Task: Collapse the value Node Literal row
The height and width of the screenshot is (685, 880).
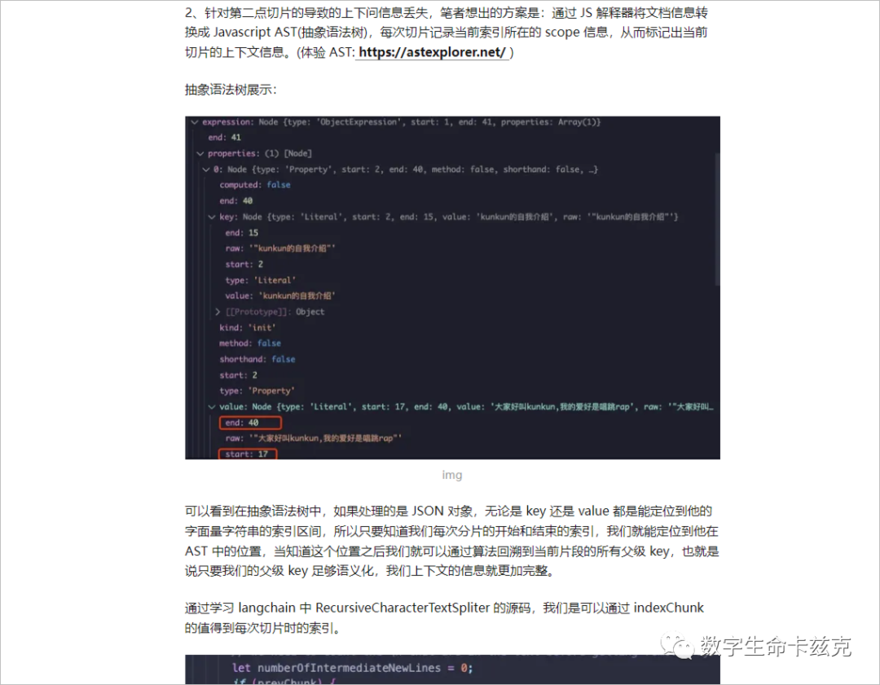Action: tap(212, 406)
